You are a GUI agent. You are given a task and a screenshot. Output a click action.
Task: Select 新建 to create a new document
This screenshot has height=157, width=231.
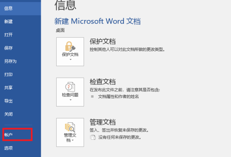[x=20, y=22]
